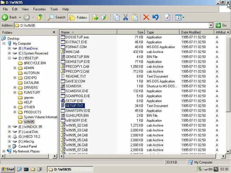Launch the command prompt quick launch icon
Screen dimensions: 231x173
pyautogui.click(x=26, y=169)
